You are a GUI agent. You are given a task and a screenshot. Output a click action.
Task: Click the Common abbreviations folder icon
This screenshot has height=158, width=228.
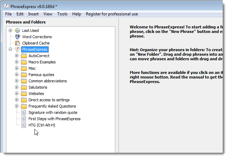[x=24, y=81]
